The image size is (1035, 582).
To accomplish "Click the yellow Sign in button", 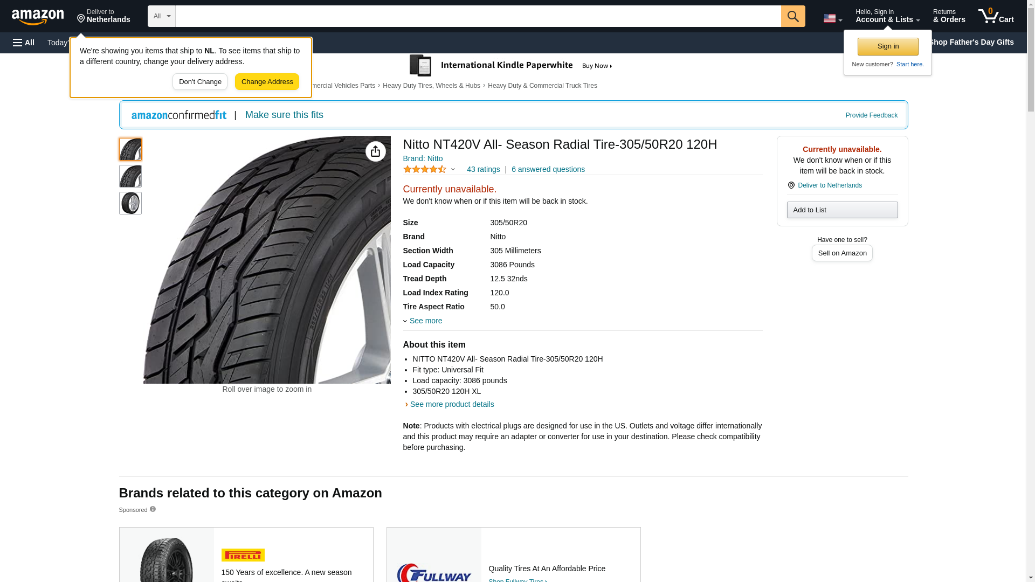I will click(888, 46).
